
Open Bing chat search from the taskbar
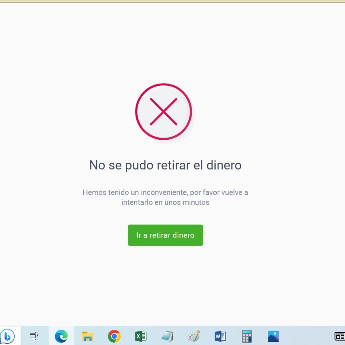[8, 336]
